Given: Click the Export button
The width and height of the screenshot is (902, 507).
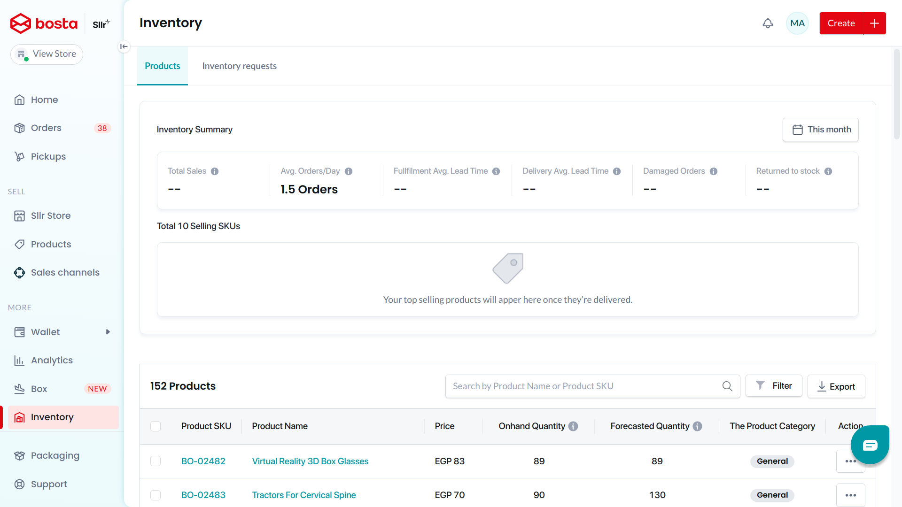Looking at the screenshot, I should [x=836, y=386].
